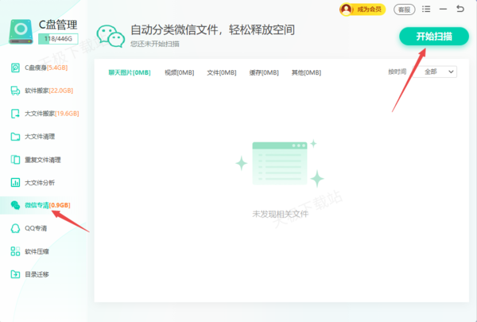The width and height of the screenshot is (477, 322).
Task: Switch to the 视频 tab
Action: pos(179,72)
